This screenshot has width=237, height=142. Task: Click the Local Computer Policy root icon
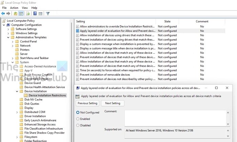click(x=4, y=21)
